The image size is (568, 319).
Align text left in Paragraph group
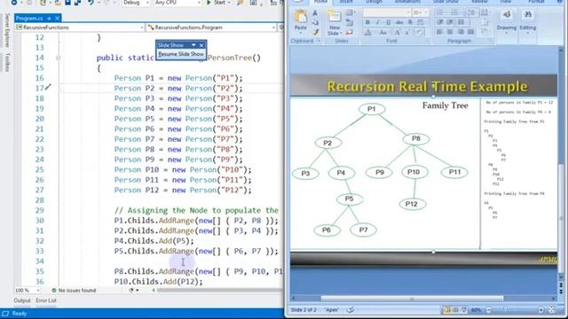click(440, 32)
